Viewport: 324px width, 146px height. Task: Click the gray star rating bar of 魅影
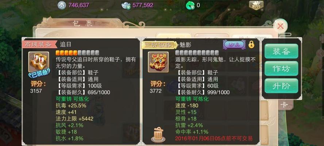tap(197, 53)
